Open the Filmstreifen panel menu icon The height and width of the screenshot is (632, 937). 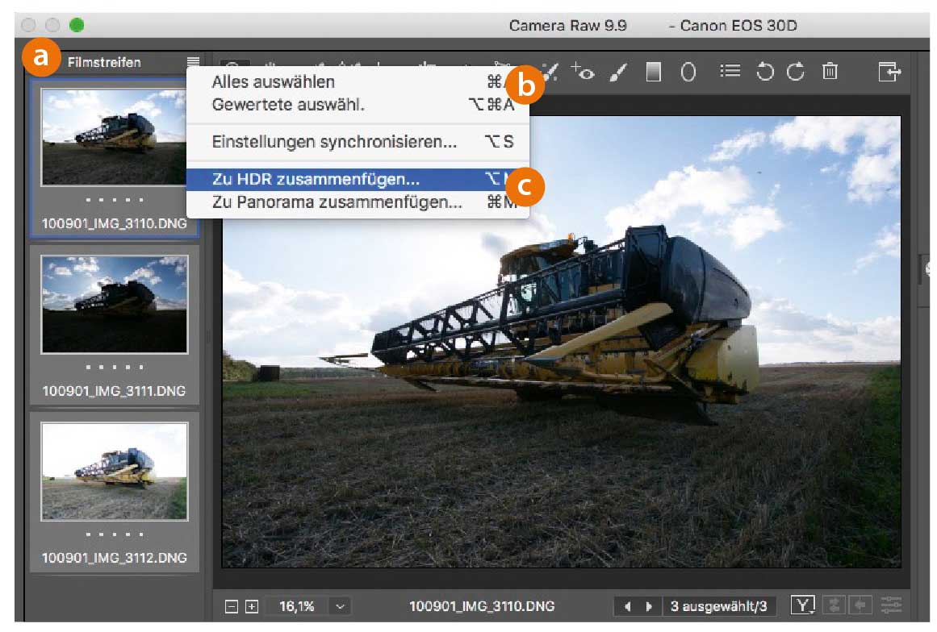click(x=192, y=62)
